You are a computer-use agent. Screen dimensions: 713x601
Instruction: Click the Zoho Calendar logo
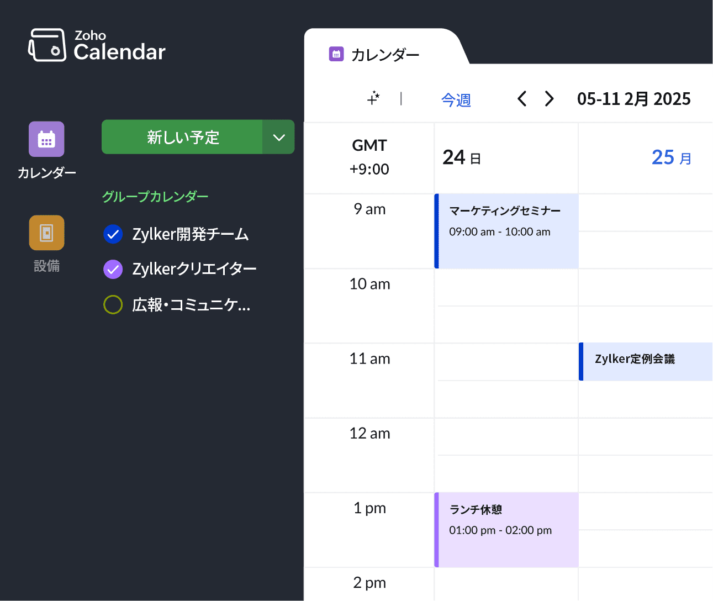click(97, 45)
